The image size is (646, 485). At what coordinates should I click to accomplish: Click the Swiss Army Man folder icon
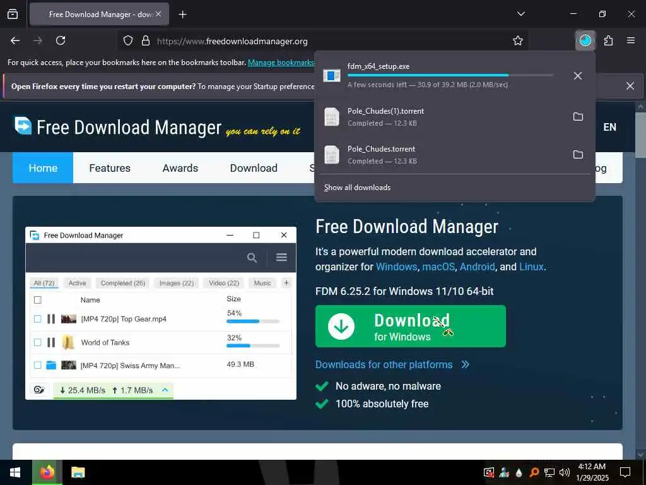51,365
